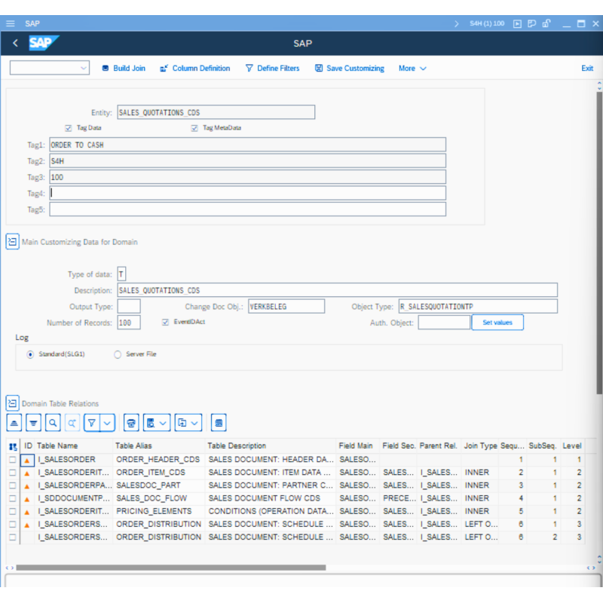
Task: Click the select-all icon in table header corner
Action: 13,446
